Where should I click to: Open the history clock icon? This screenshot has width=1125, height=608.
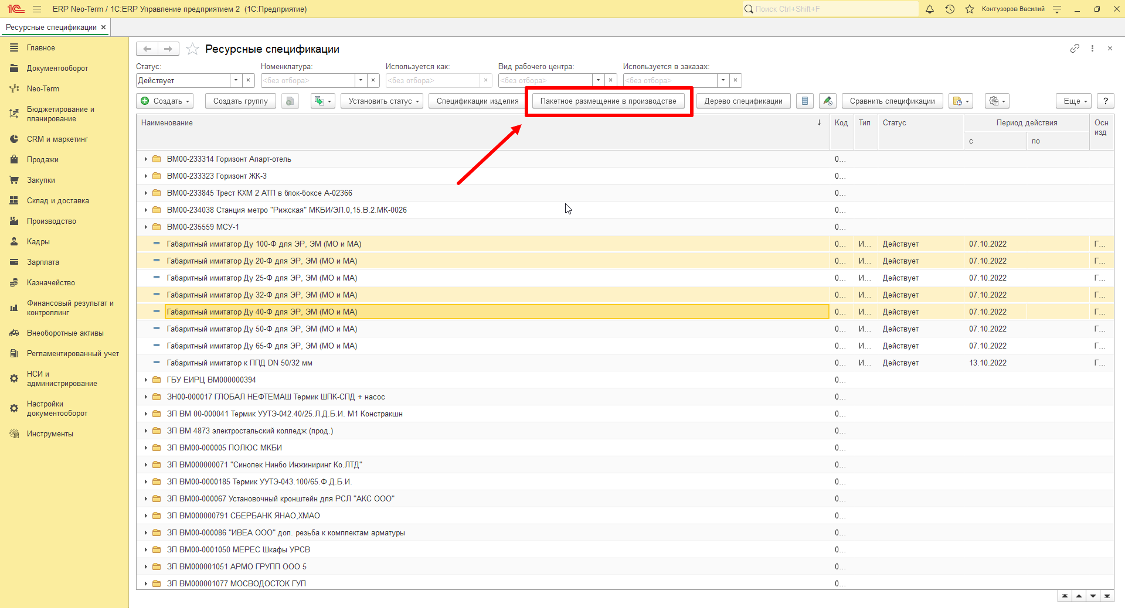[x=950, y=9]
